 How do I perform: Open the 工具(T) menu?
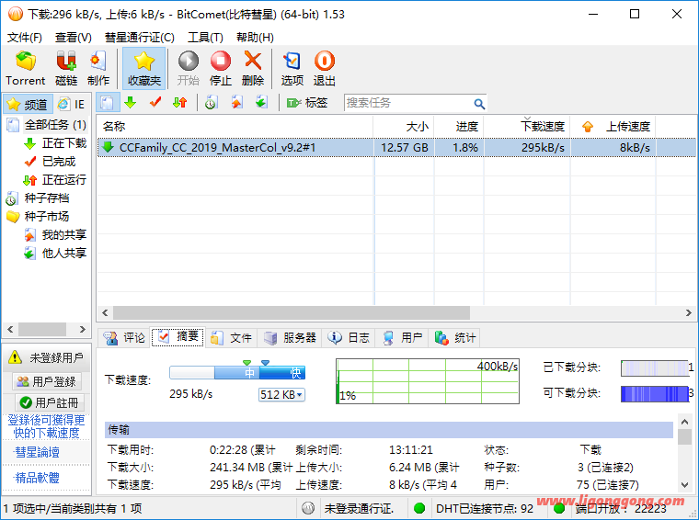(x=205, y=38)
